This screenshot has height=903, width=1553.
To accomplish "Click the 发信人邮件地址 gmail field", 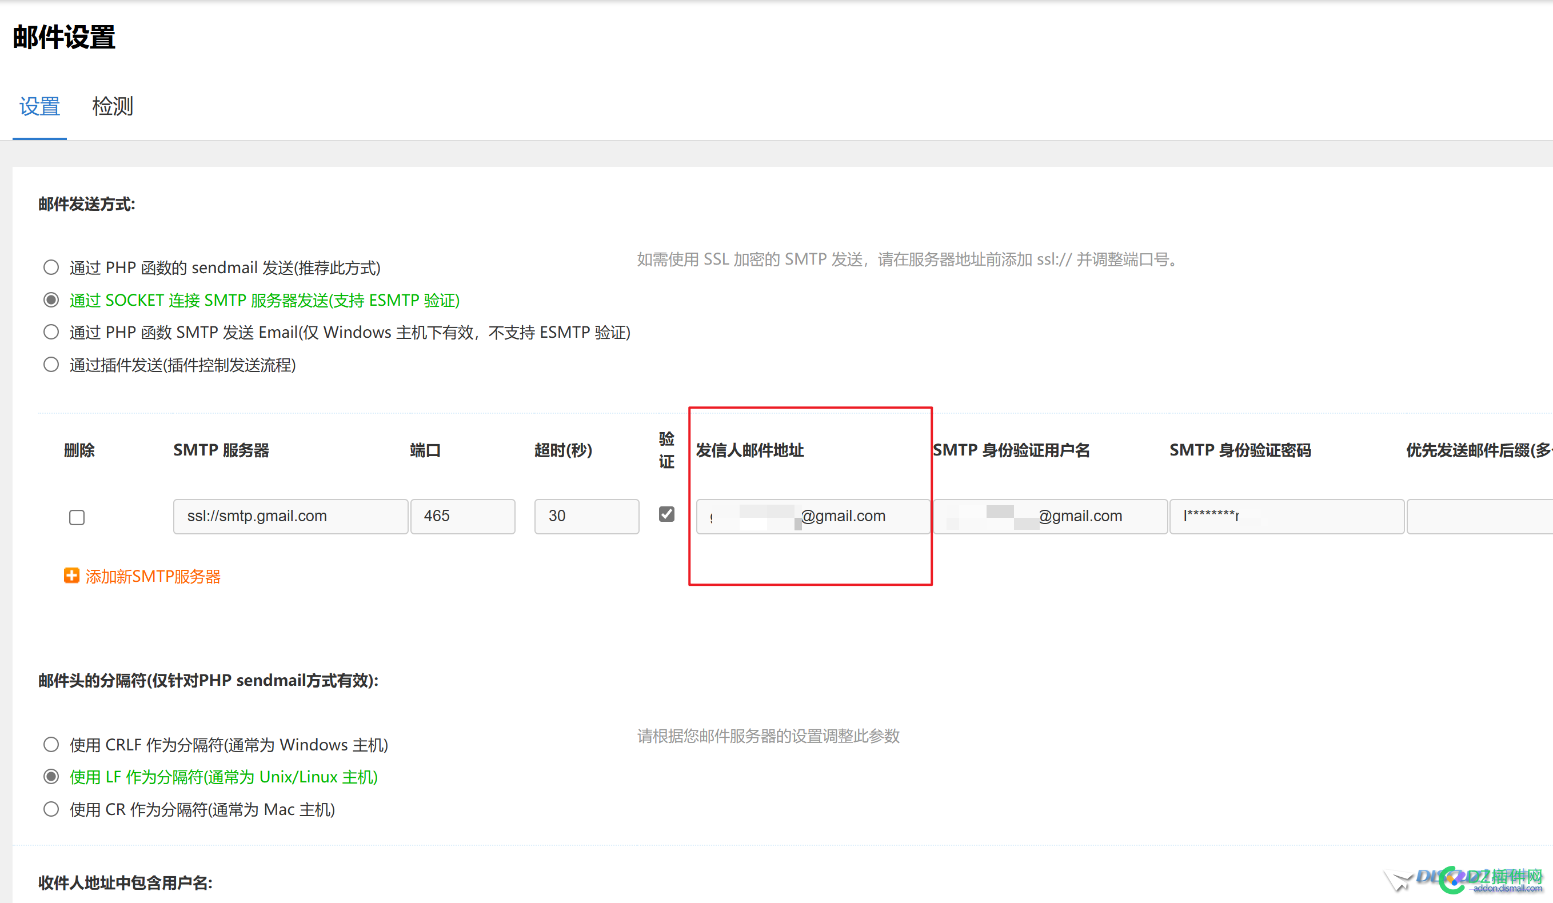I will coord(812,516).
